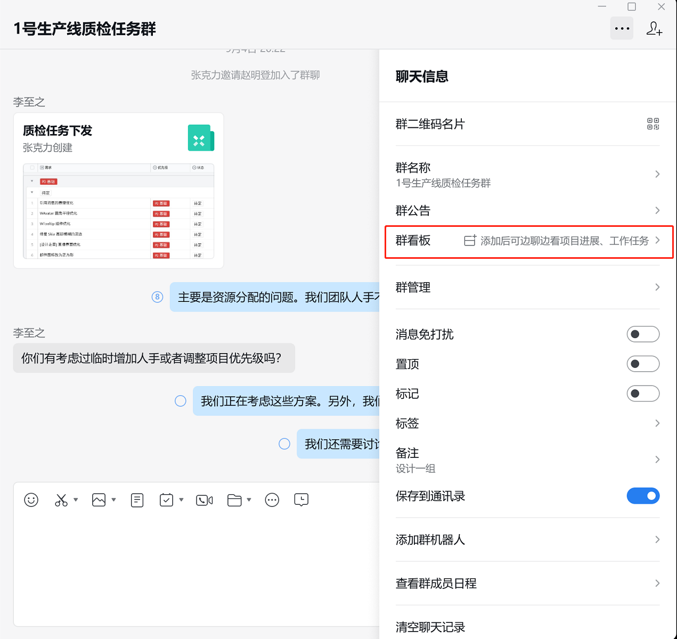Turn off save to contacts switch

coord(643,496)
